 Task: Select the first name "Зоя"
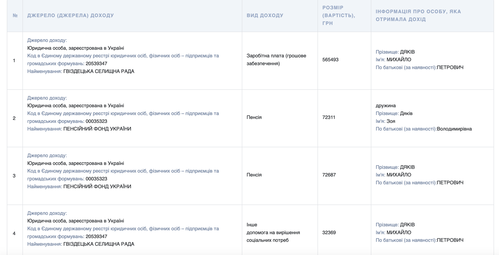[391, 121]
